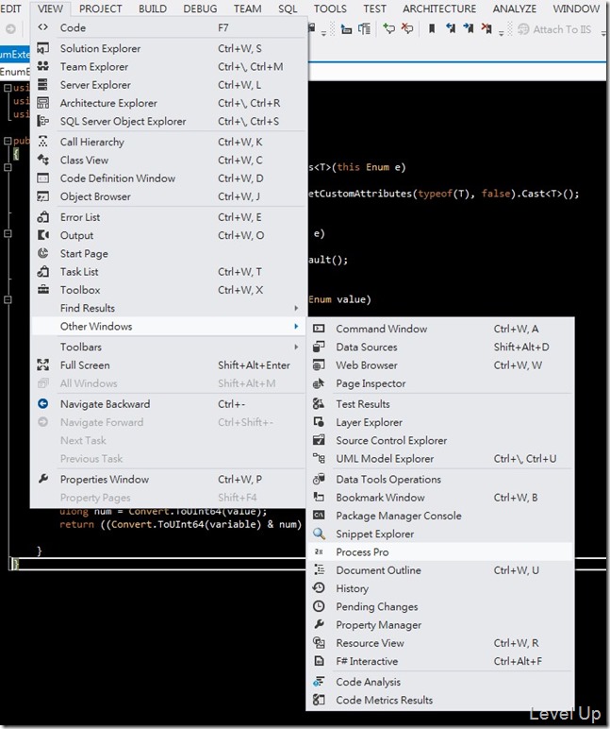610x729 pixels.
Task: Open the TEST menu
Action: 374,8
